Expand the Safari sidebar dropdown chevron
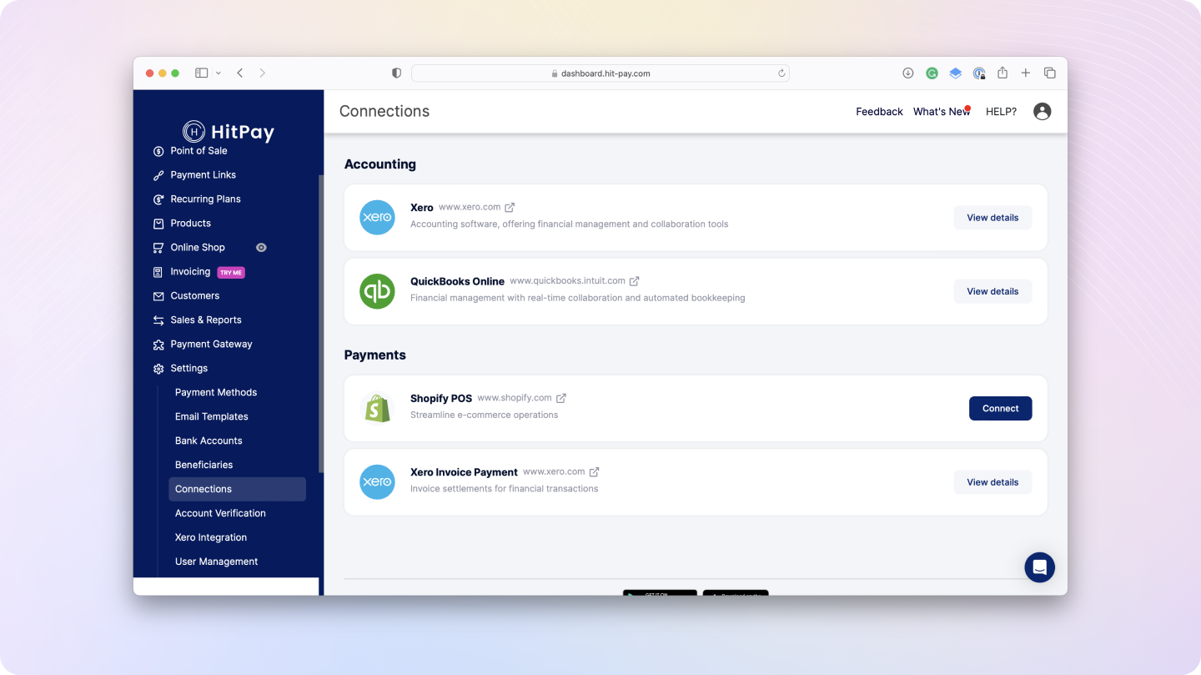The width and height of the screenshot is (1201, 675). (x=219, y=73)
